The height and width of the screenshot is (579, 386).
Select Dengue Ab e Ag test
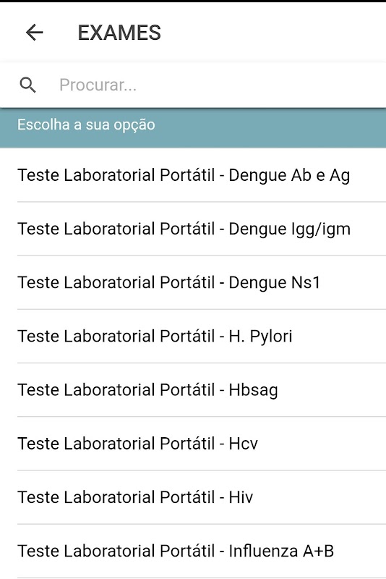(x=193, y=175)
